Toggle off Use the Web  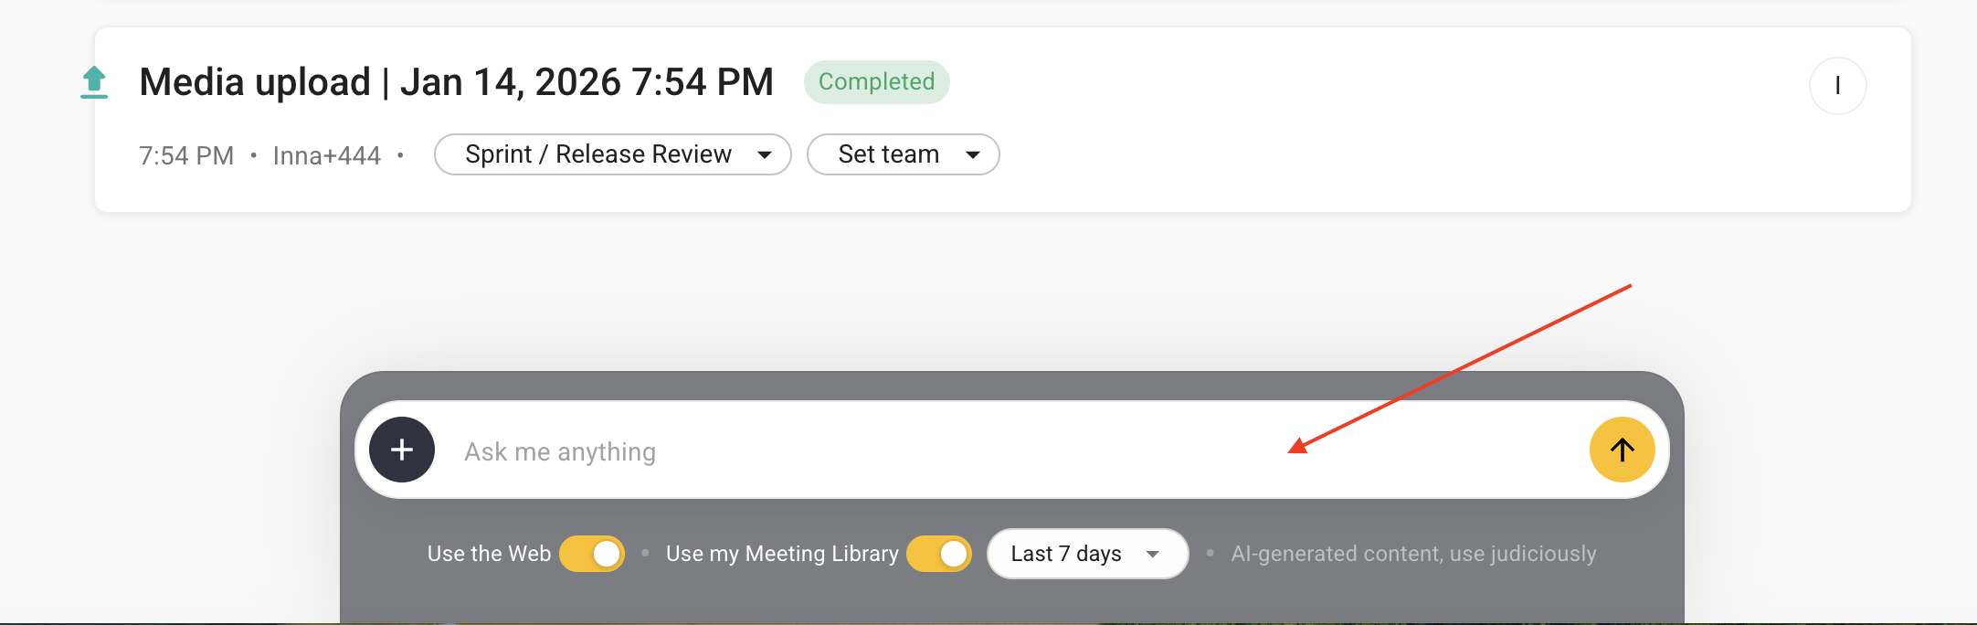(x=591, y=553)
